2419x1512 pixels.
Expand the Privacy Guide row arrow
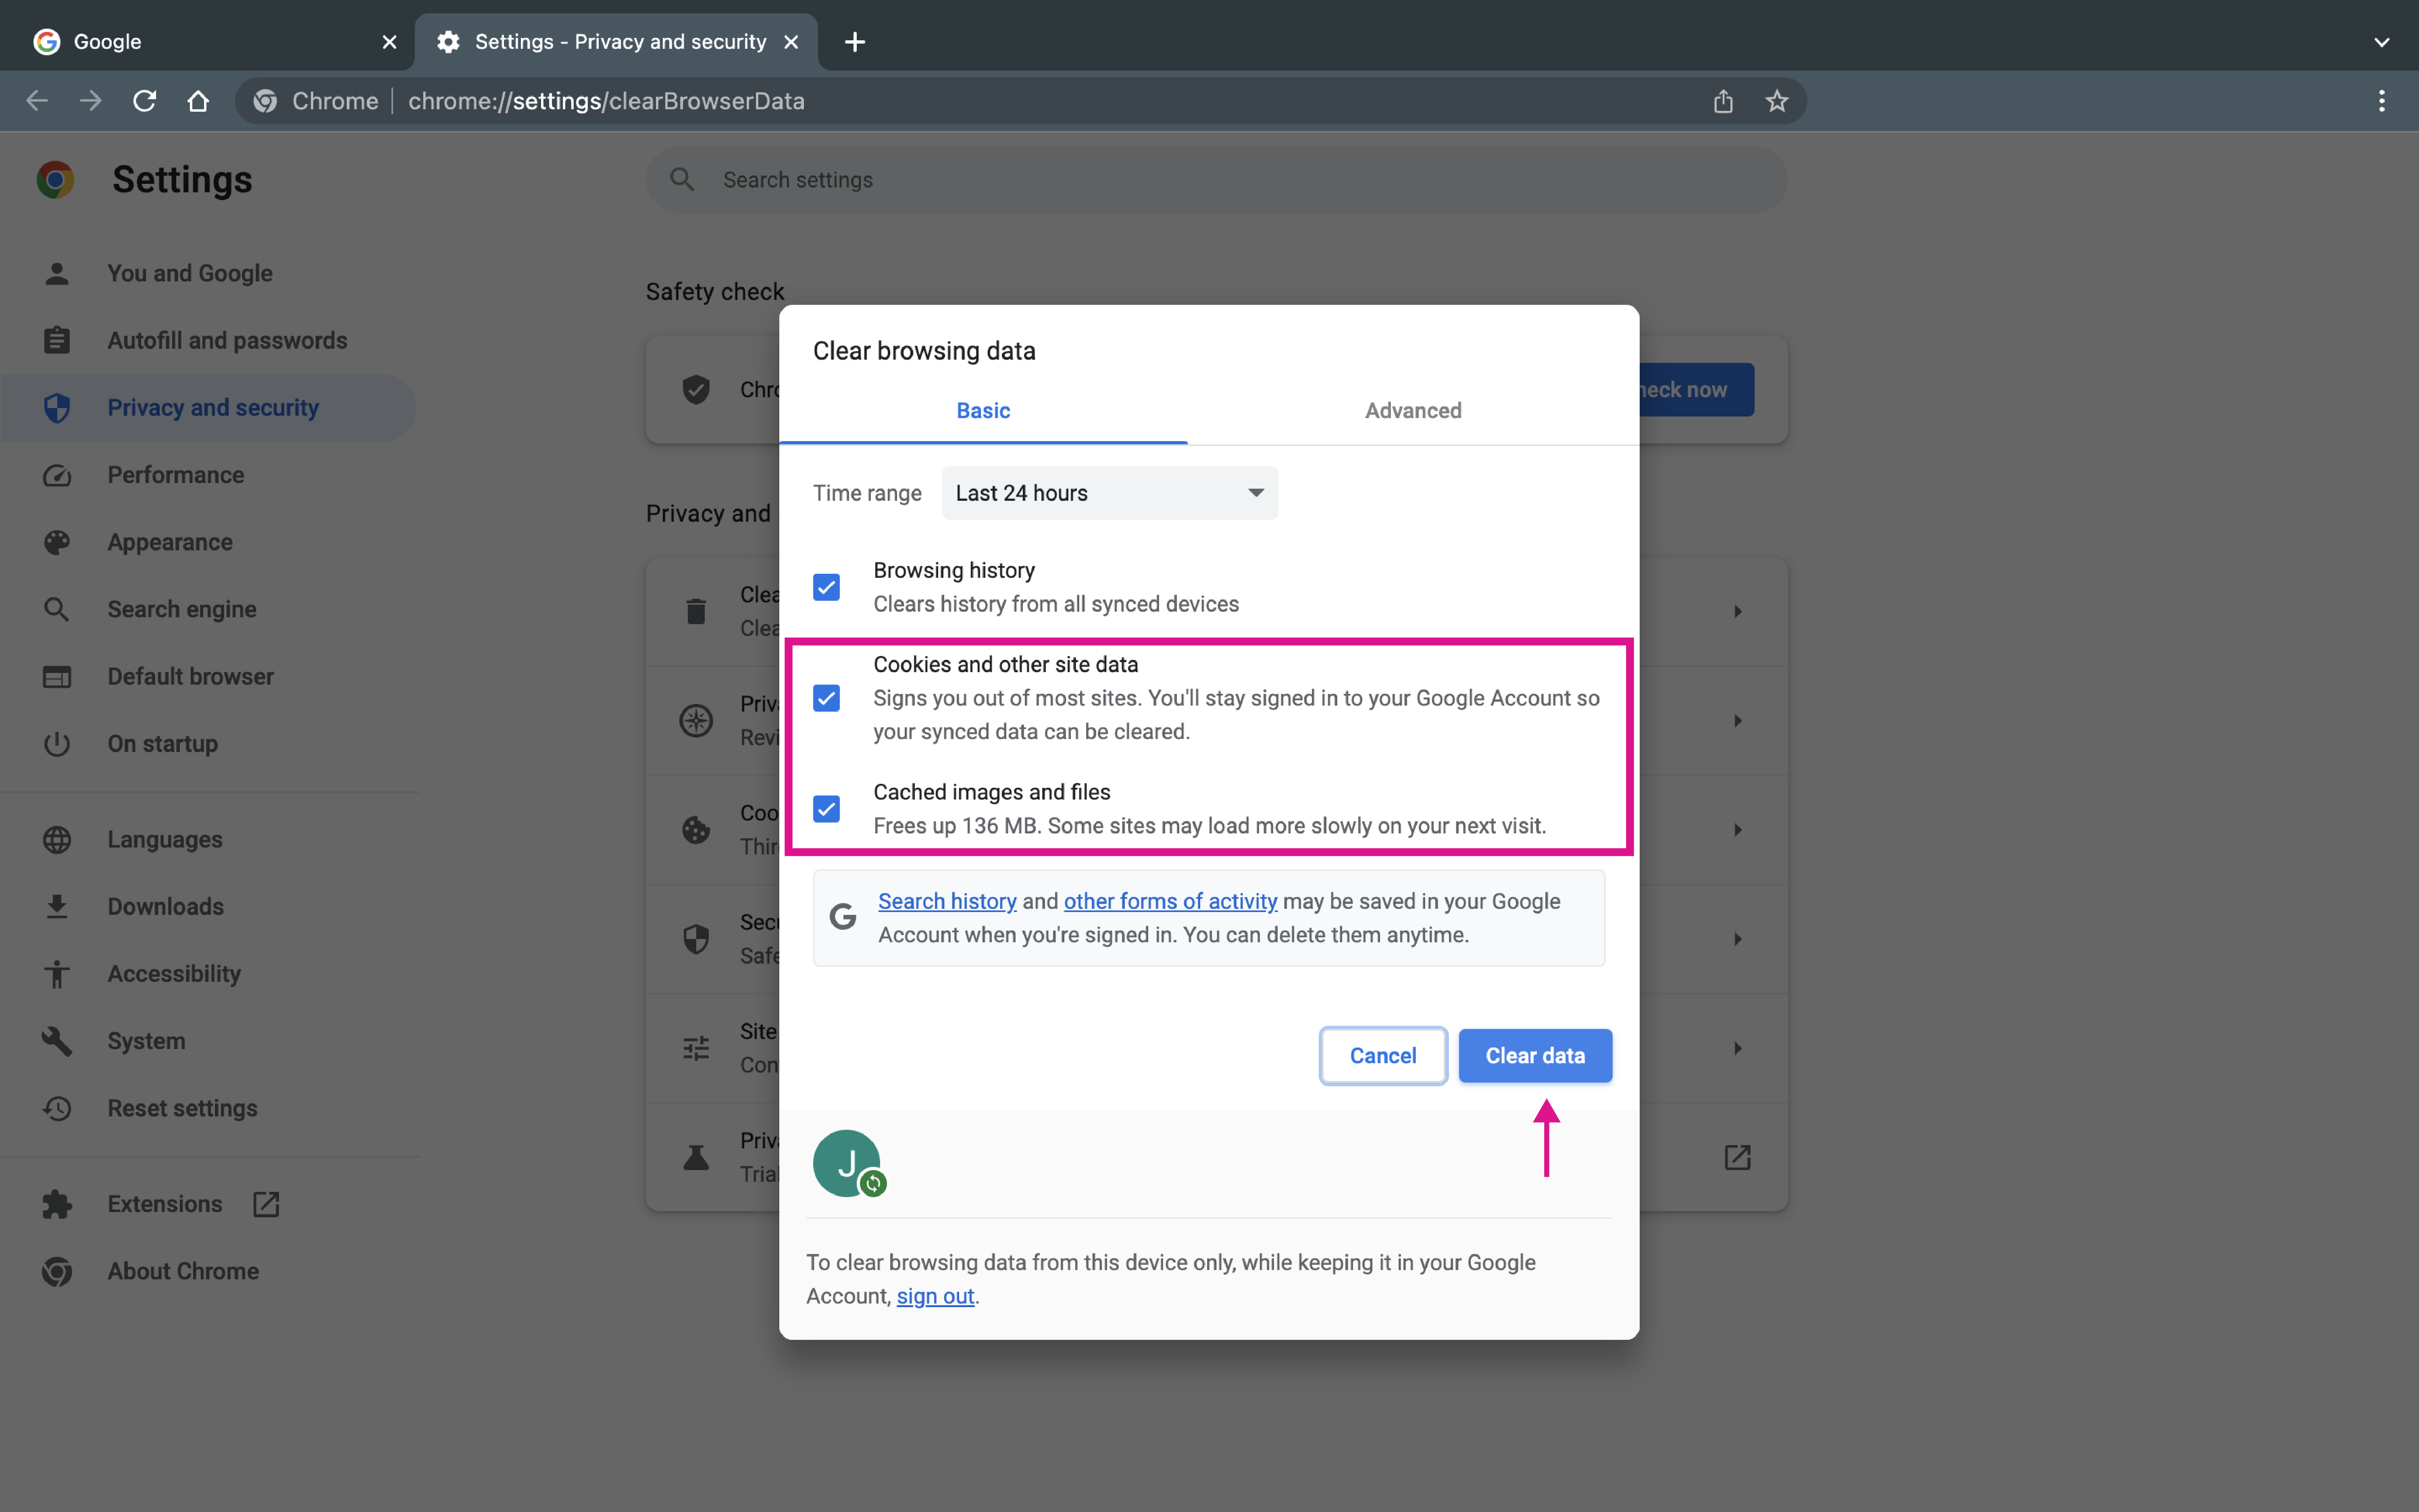[1737, 720]
